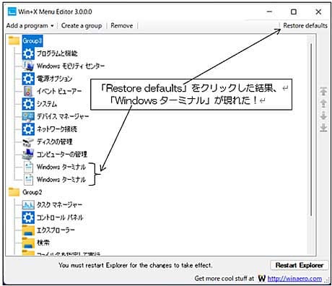This screenshot has height=286, width=332.
Task: Select the ディスクの管理 entry
Action: 54,142
